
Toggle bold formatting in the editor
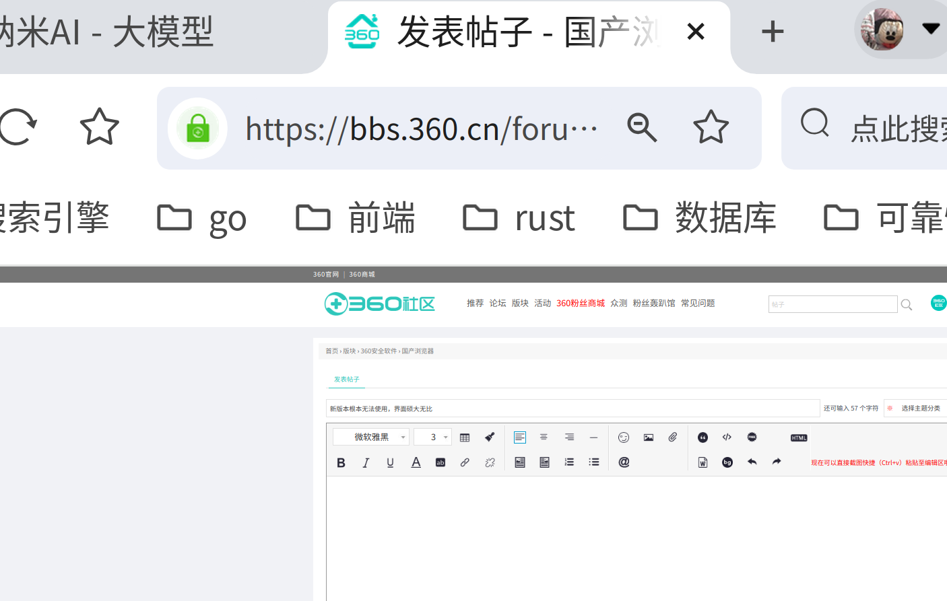coord(341,462)
